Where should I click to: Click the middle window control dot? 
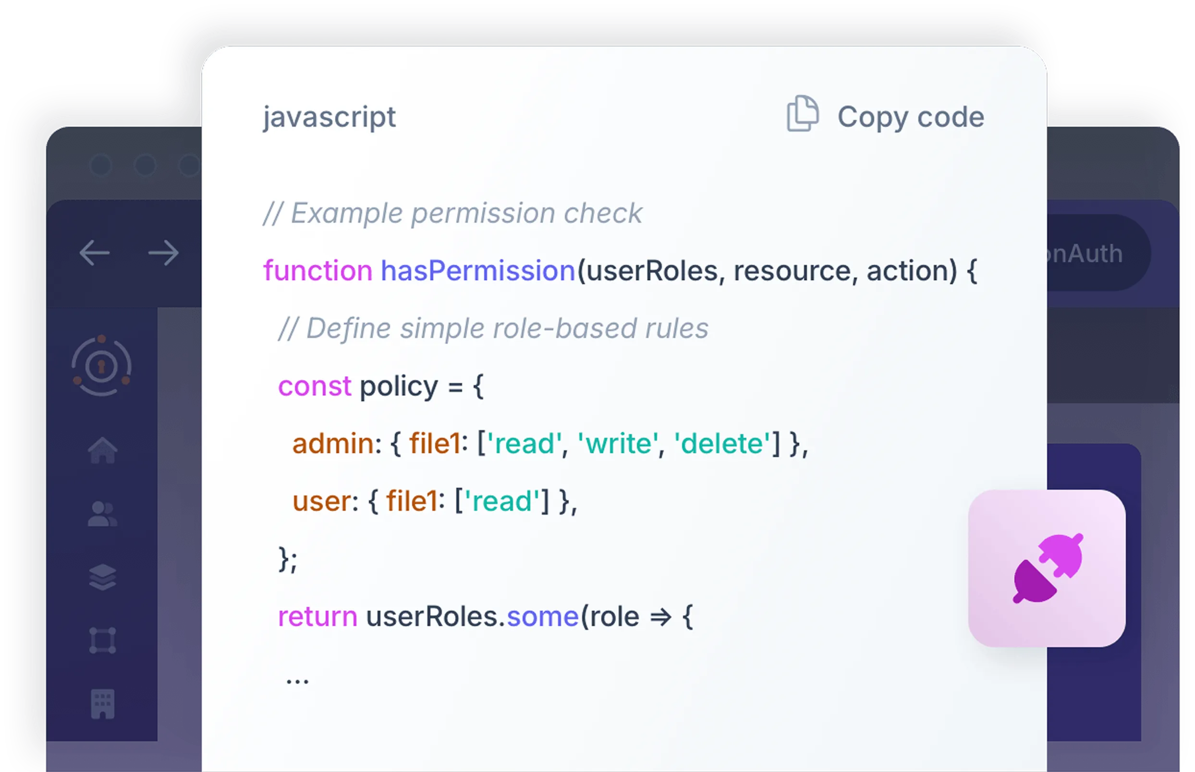pyautogui.click(x=145, y=166)
